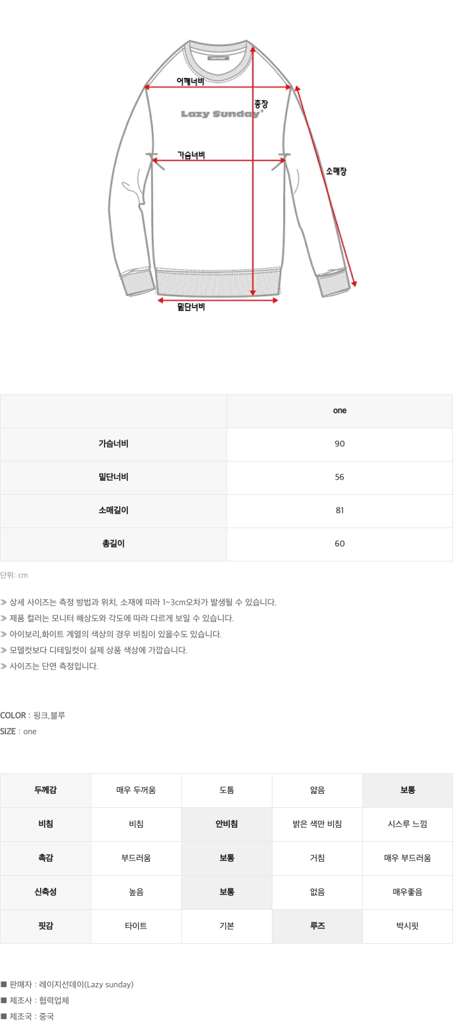Click the 소매길이 row header
The width and height of the screenshot is (453, 1025).
(x=113, y=511)
